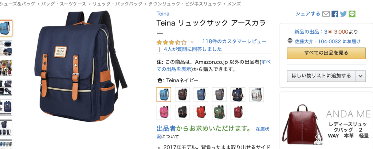Share this product via email icon
373x149 pixels.
[x=326, y=14]
